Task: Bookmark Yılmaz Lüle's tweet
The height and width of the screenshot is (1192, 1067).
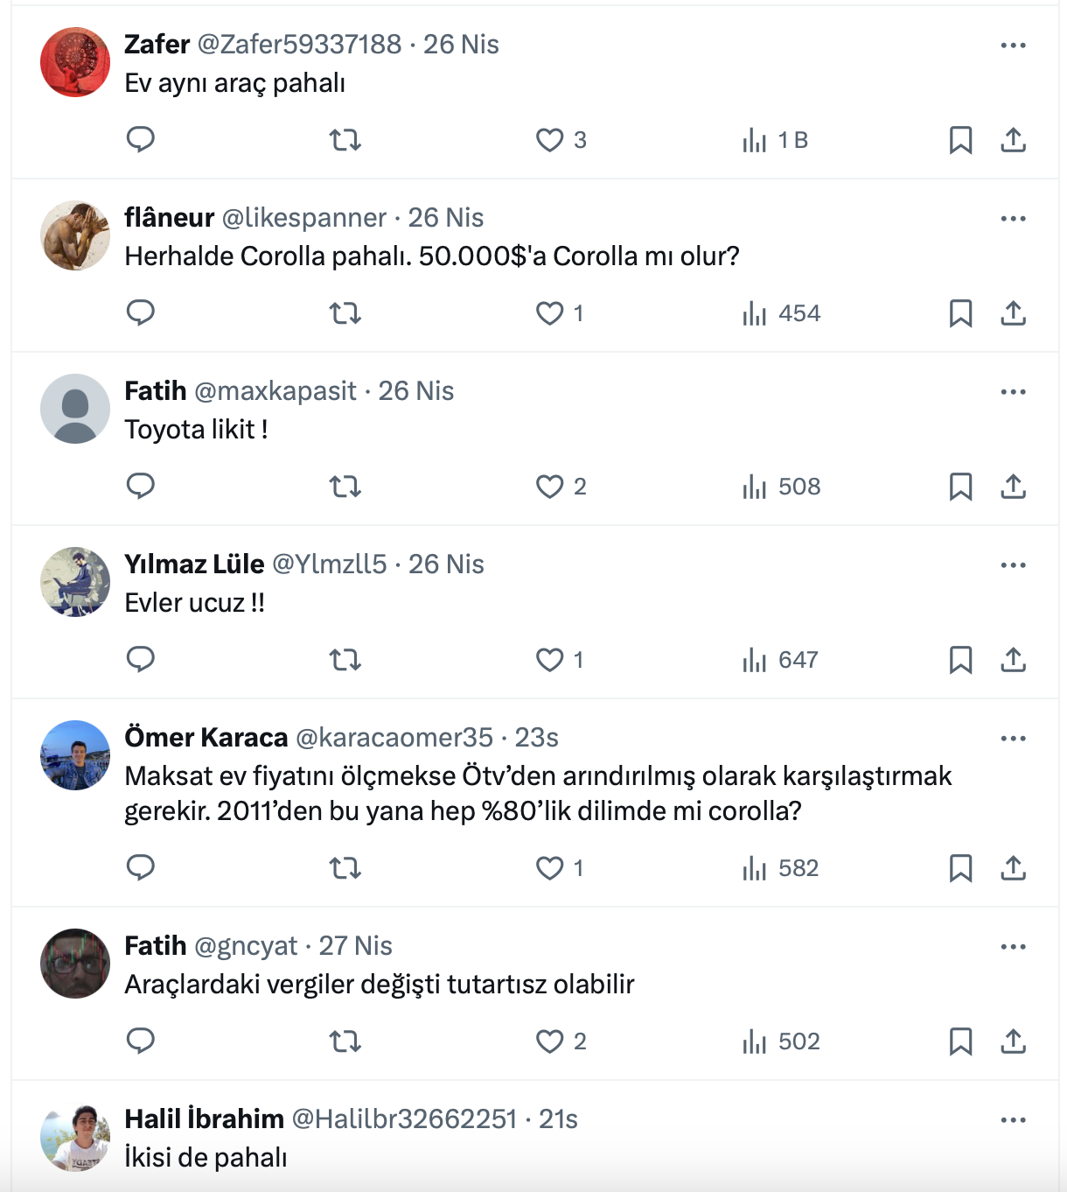Action: click(x=960, y=660)
